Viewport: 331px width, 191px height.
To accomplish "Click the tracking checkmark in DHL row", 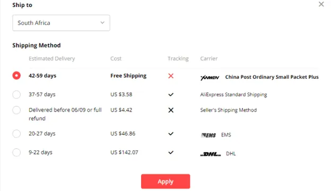I will click(x=171, y=152).
